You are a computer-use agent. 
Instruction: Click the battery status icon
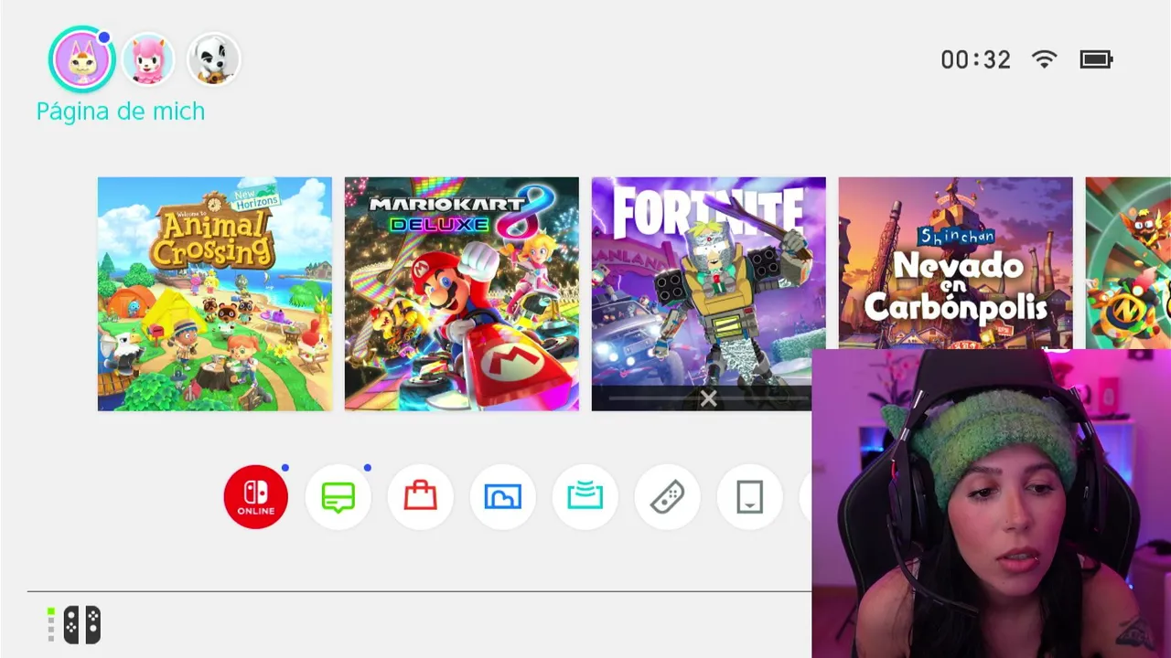click(x=1096, y=59)
